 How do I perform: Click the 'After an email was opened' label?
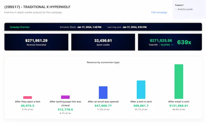tap(103, 102)
